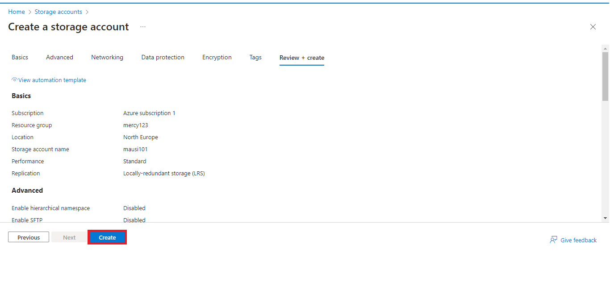Screen dimensions: 610x298
Task: Open the ellipsis menu beside page title
Action: click(143, 27)
